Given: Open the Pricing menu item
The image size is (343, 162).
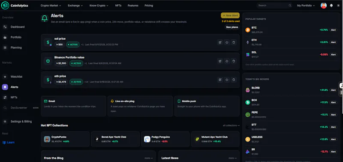Looking at the screenshot, I should [149, 6].
